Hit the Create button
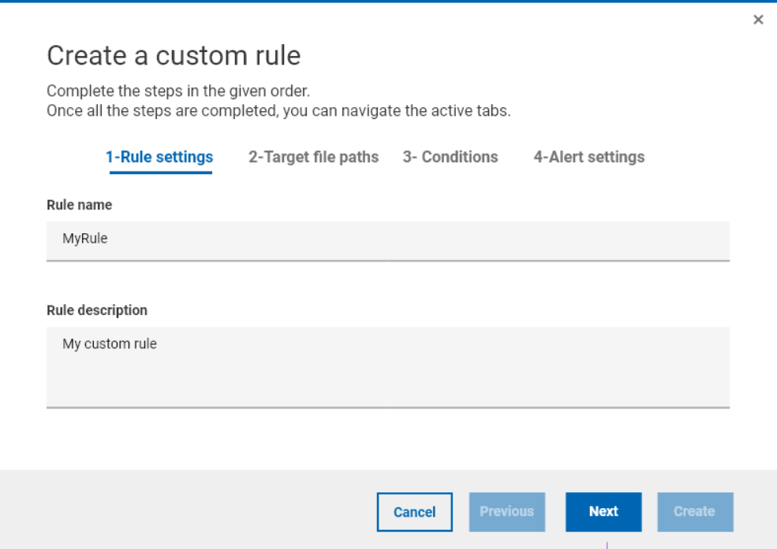Viewport: 777px width, 549px height. [695, 512]
